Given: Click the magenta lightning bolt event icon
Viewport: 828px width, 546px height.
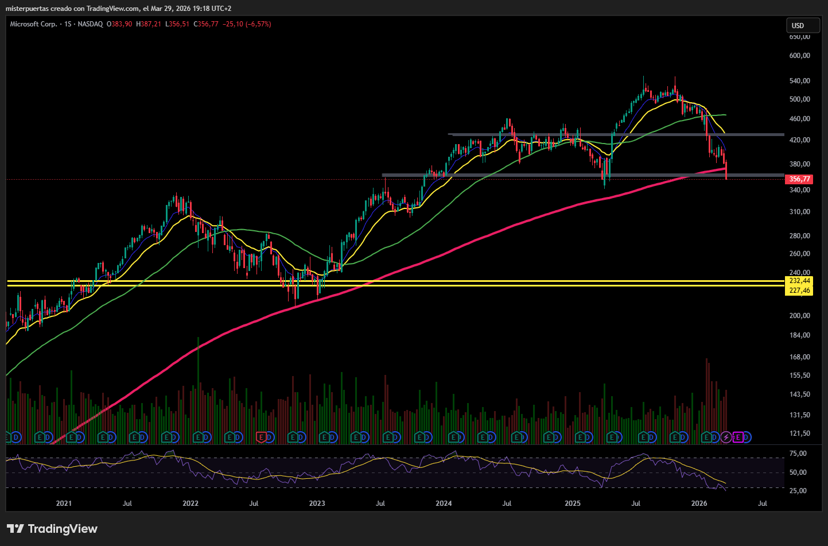Looking at the screenshot, I should pyautogui.click(x=726, y=437).
